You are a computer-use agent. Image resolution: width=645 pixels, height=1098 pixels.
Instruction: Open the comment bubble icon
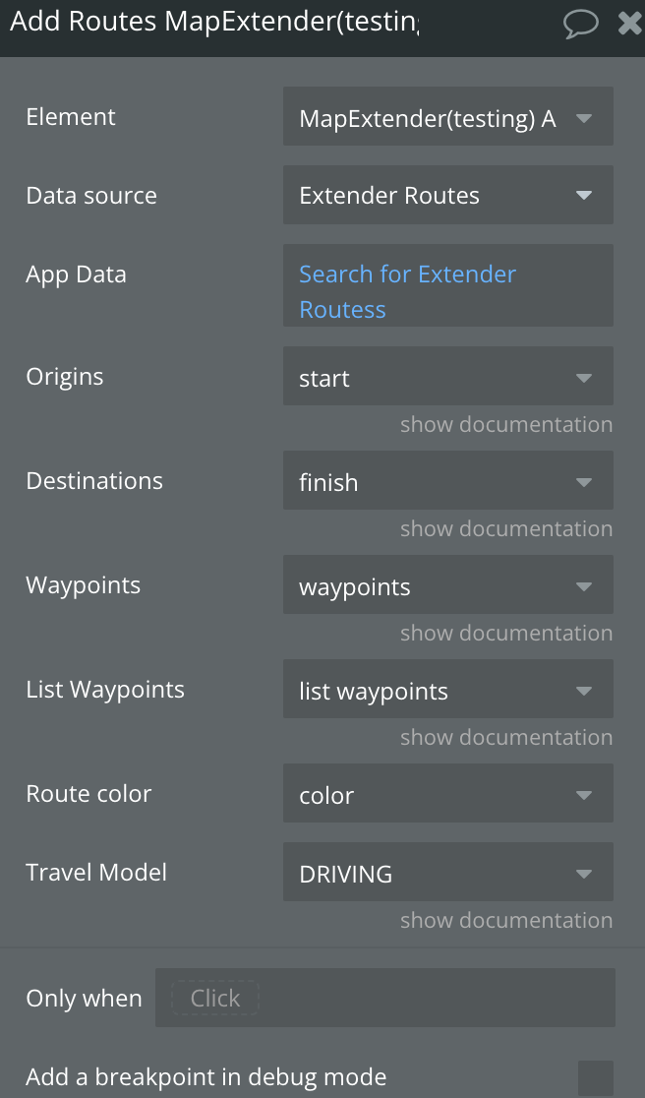click(581, 23)
